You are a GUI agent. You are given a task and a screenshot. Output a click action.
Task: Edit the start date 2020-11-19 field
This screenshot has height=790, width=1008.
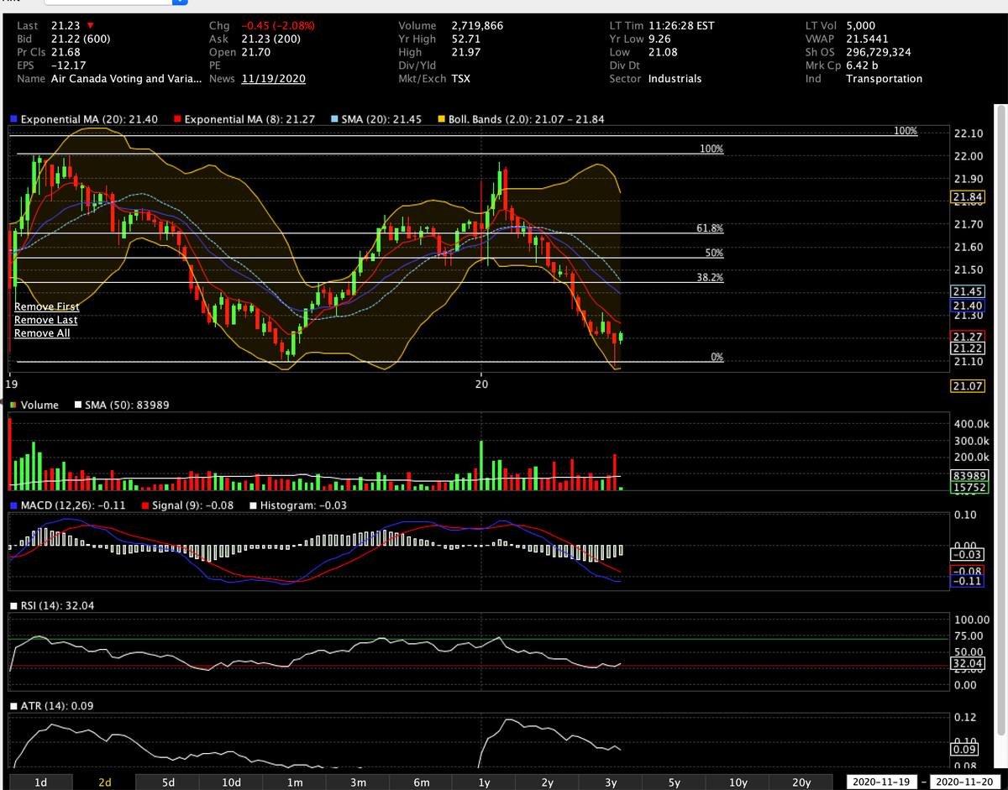tap(882, 782)
